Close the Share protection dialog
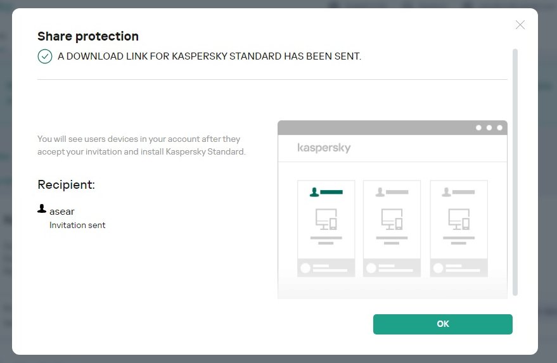Viewport: 557px width, 363px height. (x=520, y=25)
